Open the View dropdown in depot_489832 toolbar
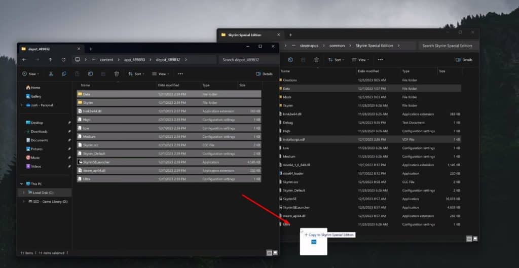519x268 pixels. pyautogui.click(x=160, y=74)
